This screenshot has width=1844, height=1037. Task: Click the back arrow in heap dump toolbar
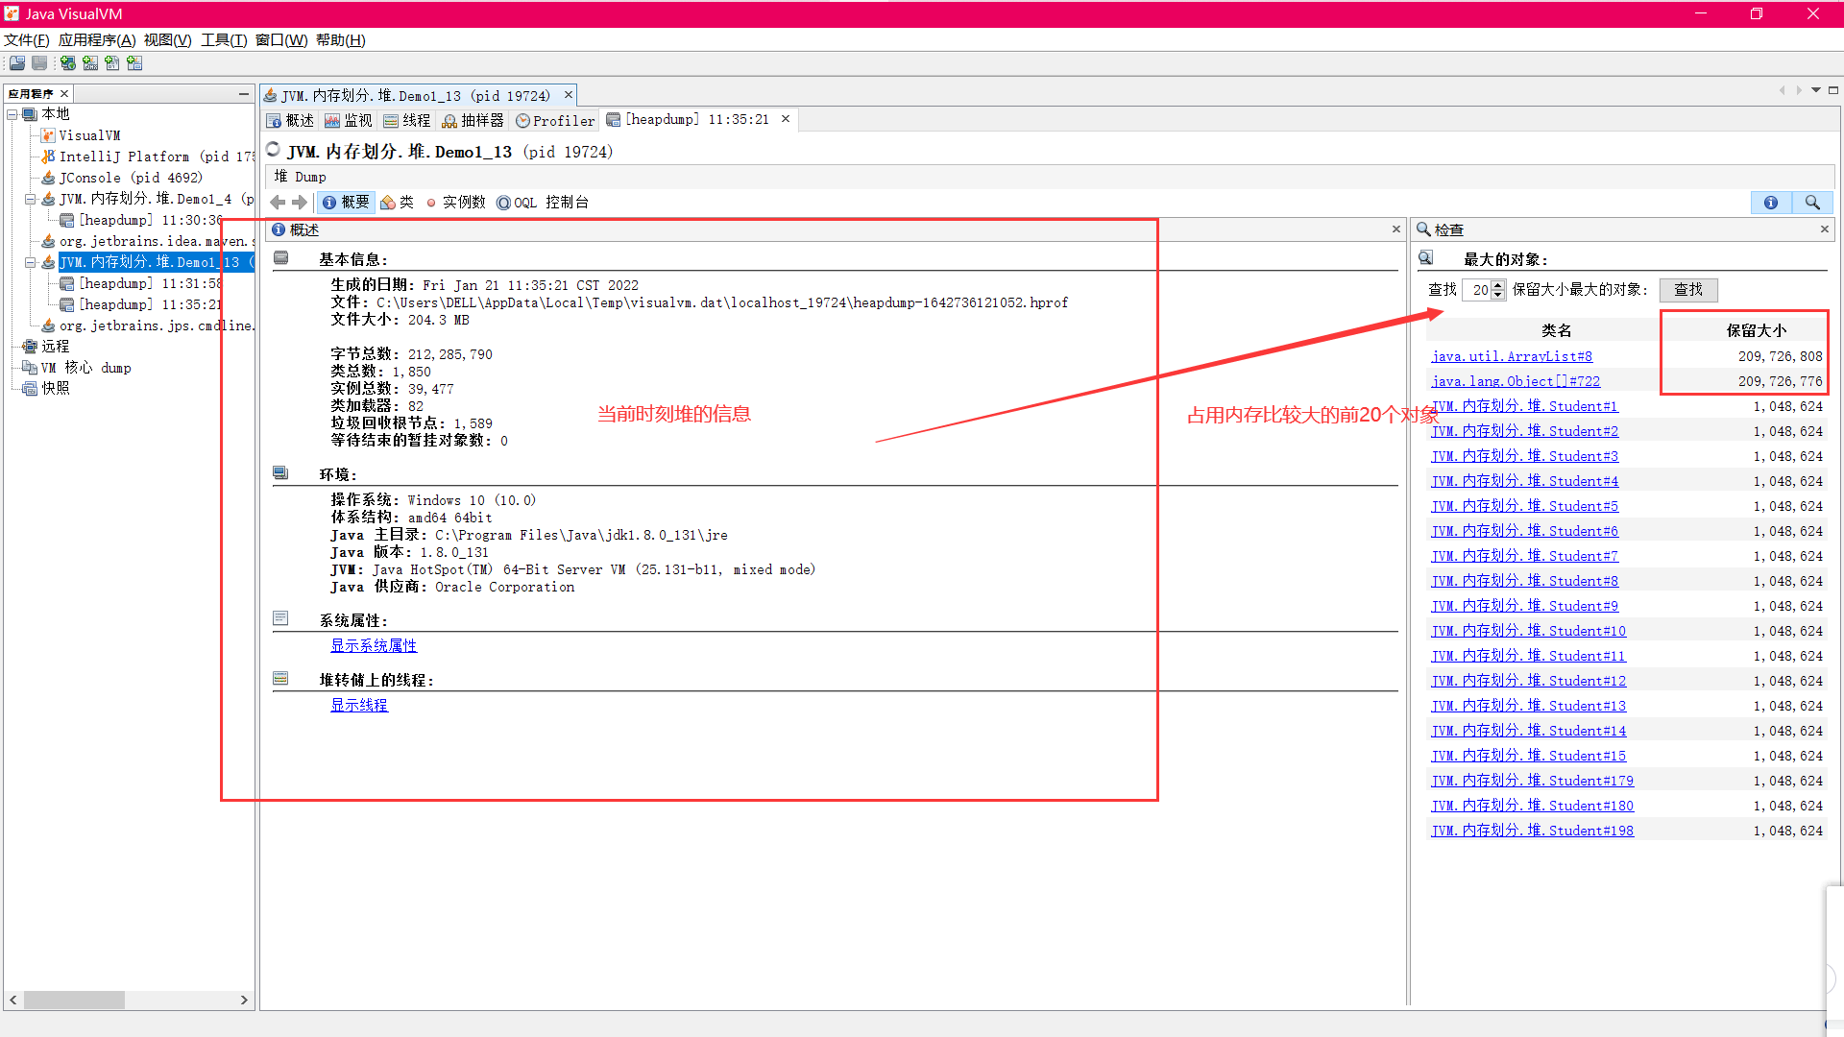pyautogui.click(x=278, y=203)
